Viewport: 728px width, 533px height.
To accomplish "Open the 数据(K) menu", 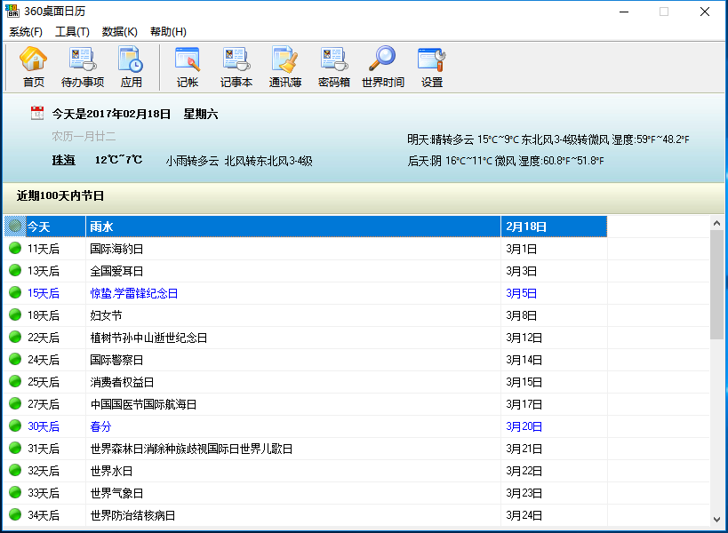I will (120, 31).
